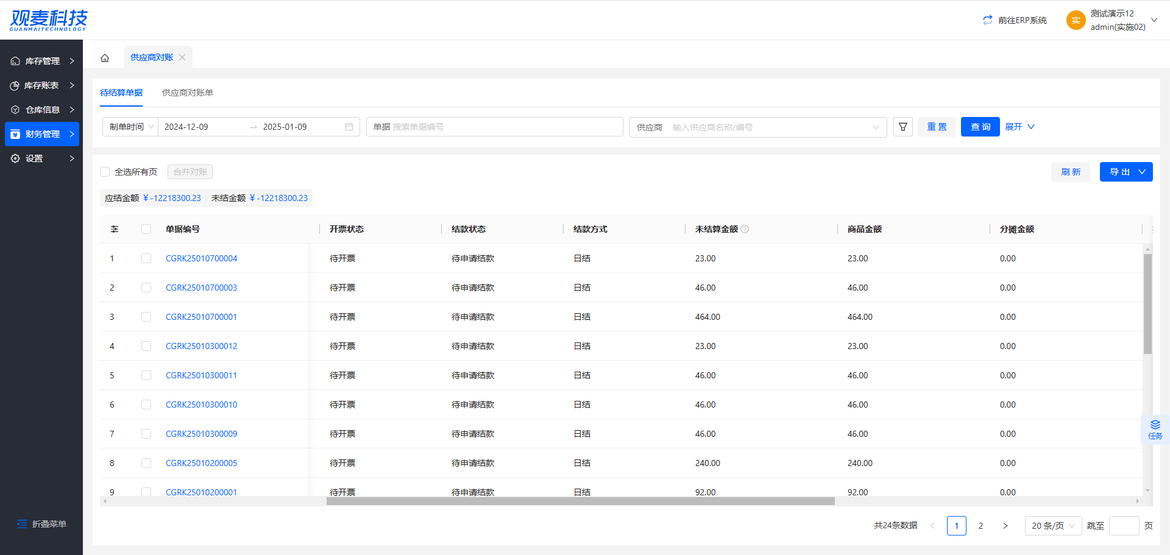Toggle the header select-all checkbox
1170x555 pixels.
146,229
